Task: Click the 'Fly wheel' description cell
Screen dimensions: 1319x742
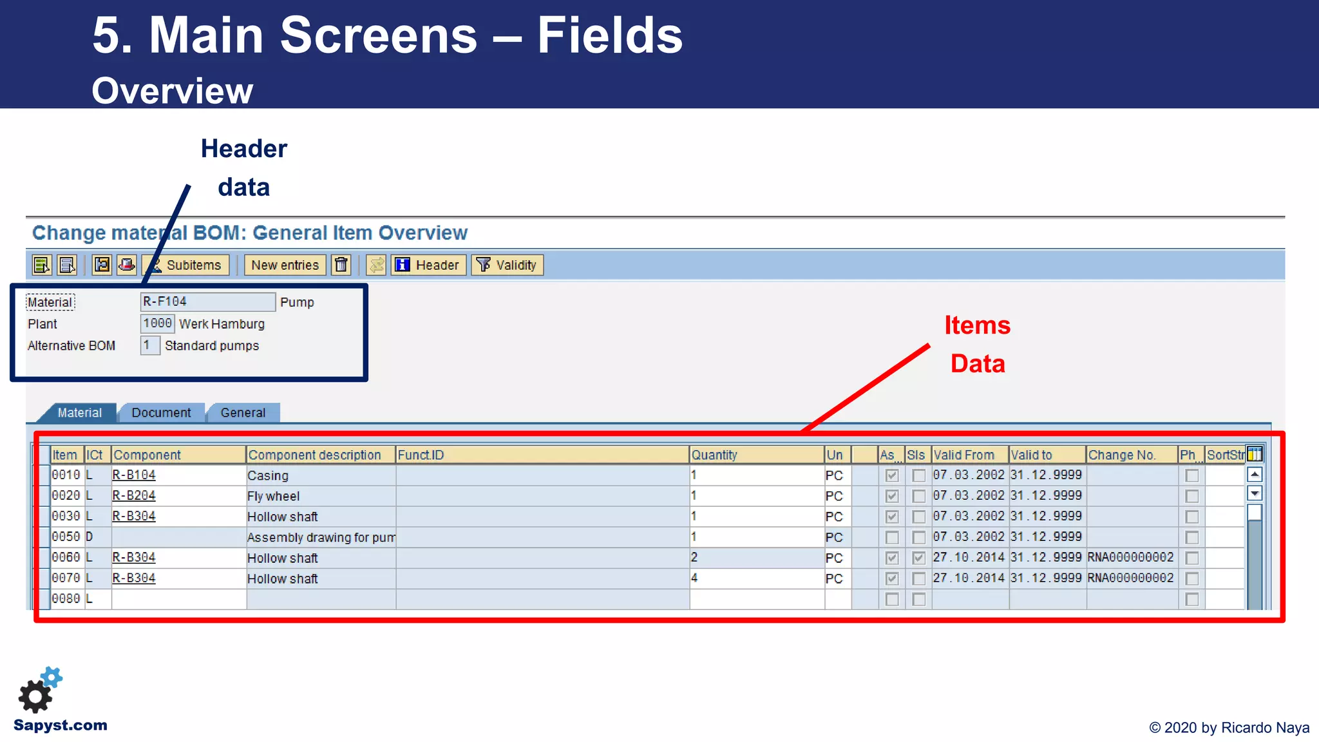Action: (321, 496)
